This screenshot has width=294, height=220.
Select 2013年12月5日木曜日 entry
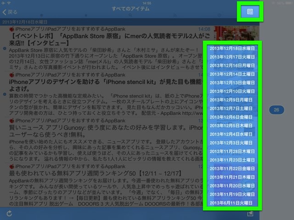[232, 126]
